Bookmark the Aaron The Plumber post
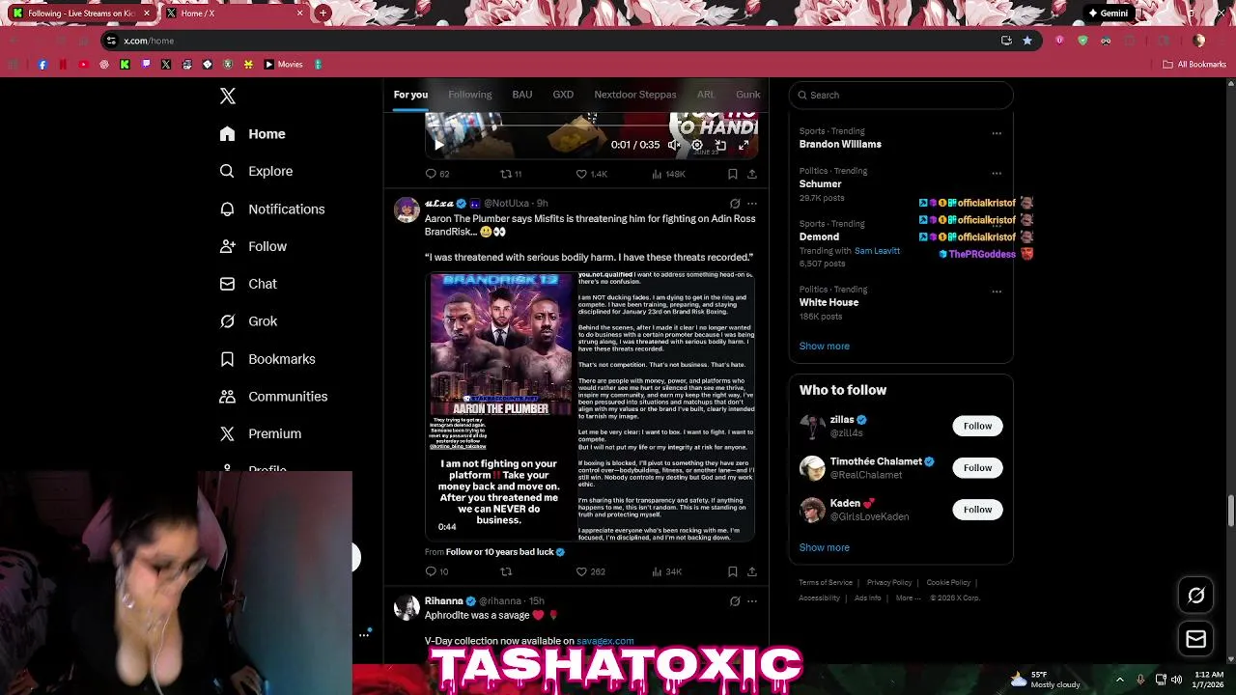 click(733, 571)
